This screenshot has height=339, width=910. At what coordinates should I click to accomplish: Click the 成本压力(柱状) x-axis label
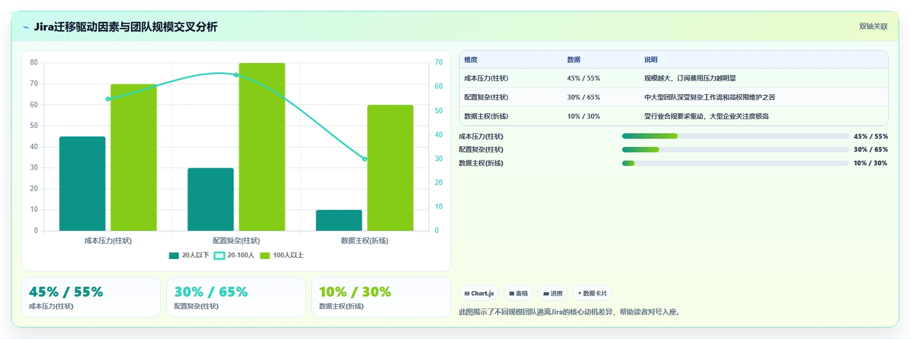(x=108, y=241)
